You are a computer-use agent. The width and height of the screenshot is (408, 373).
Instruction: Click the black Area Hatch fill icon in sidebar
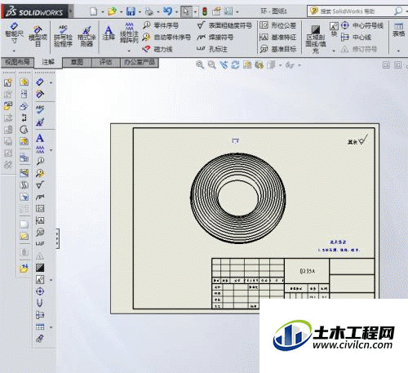pos(40,268)
